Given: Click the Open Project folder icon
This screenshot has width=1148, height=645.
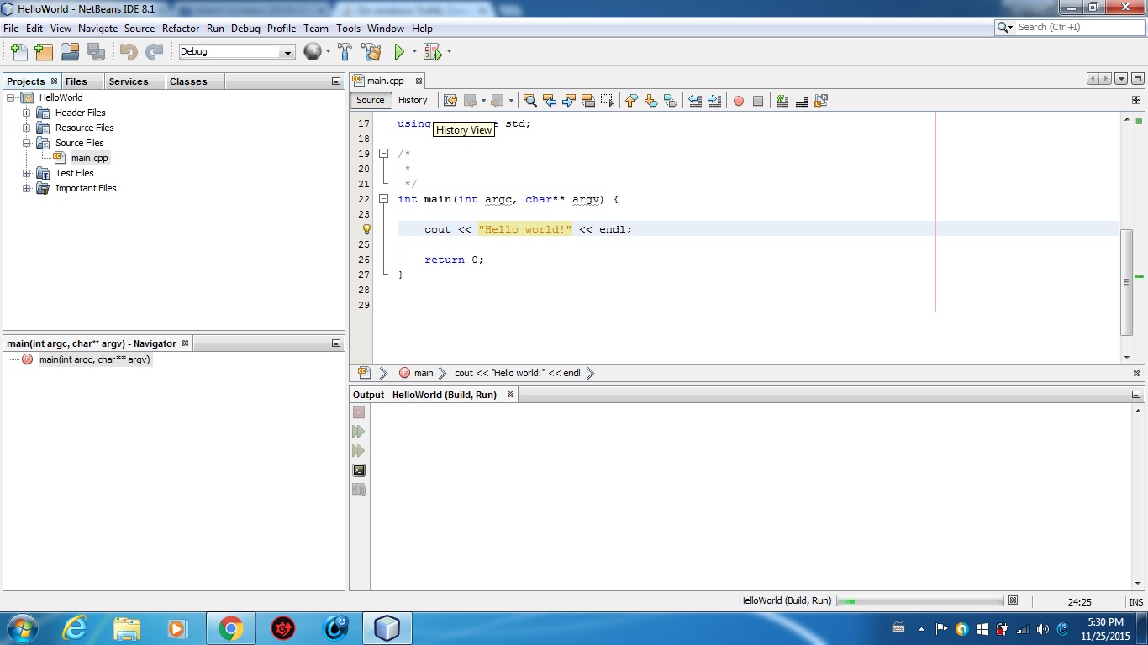Looking at the screenshot, I should tap(70, 52).
